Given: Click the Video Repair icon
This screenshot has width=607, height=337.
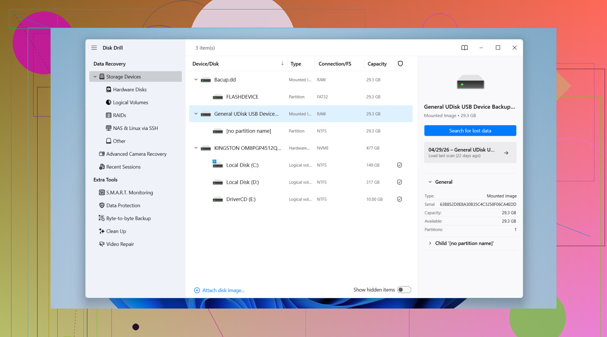Looking at the screenshot, I should click(x=102, y=244).
